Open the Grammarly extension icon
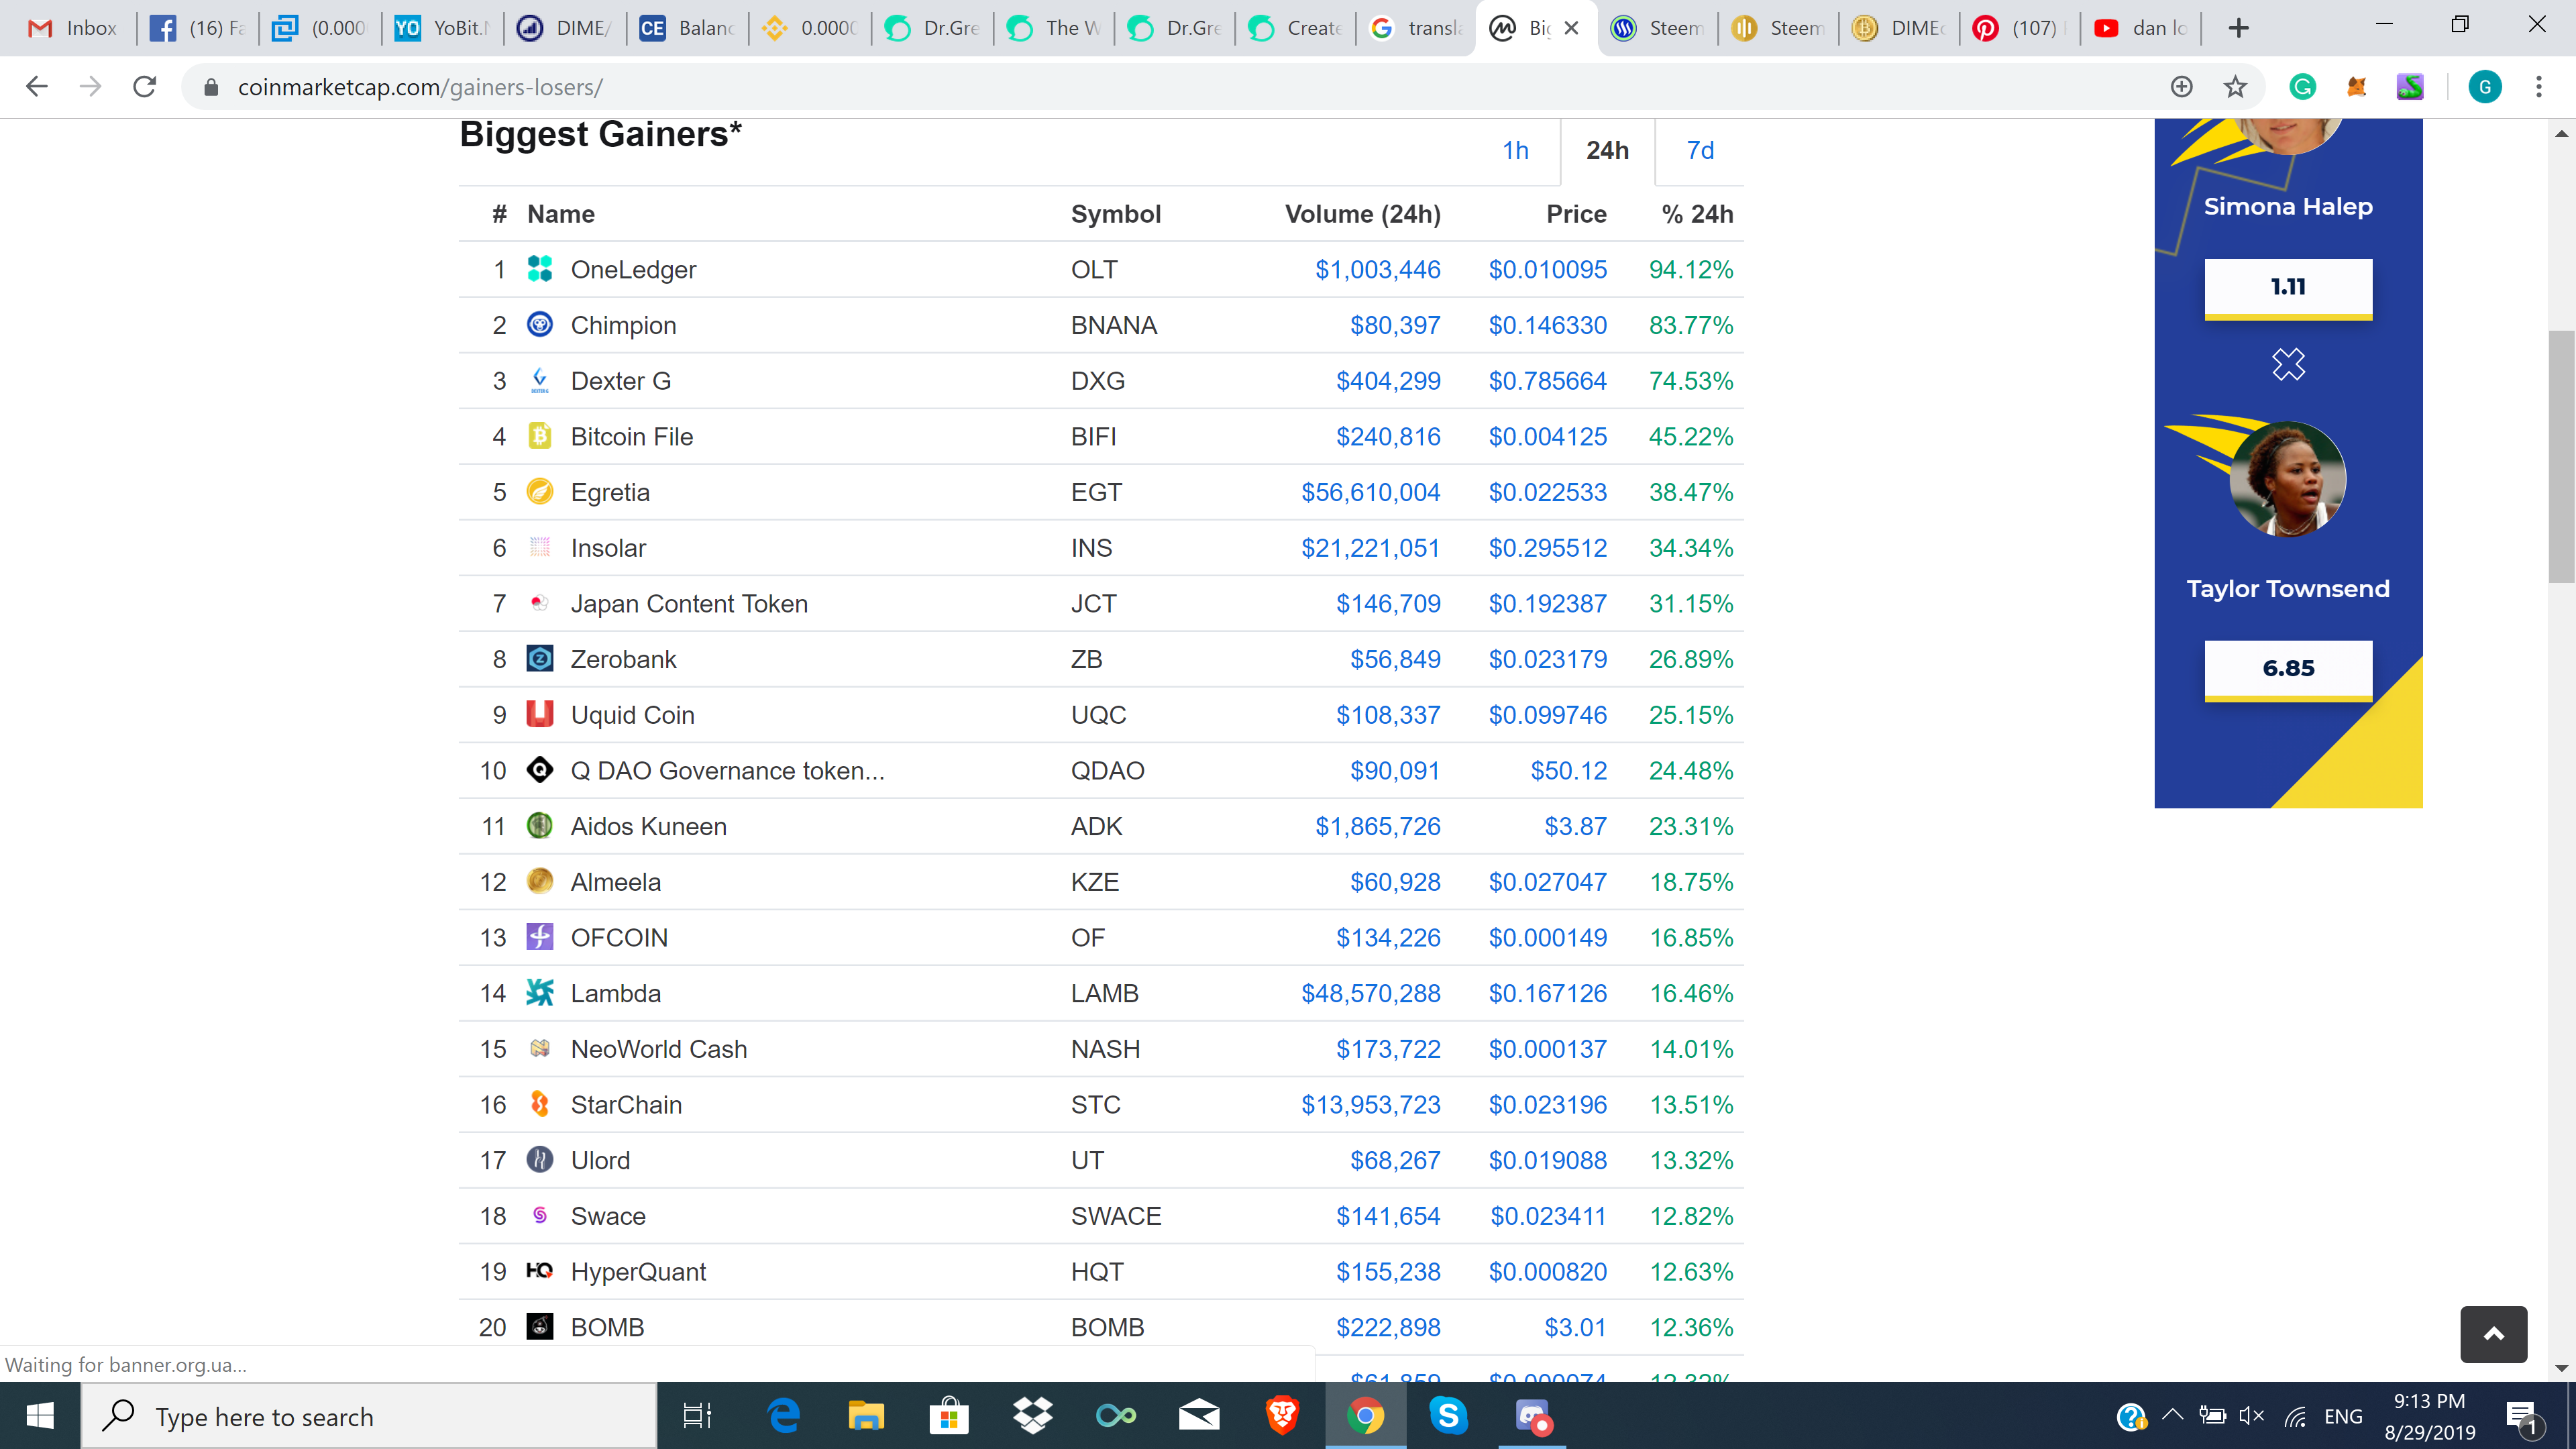This screenshot has width=2576, height=1449. click(2302, 87)
